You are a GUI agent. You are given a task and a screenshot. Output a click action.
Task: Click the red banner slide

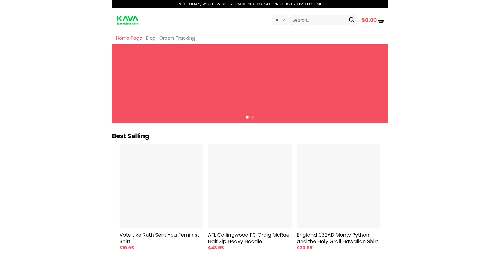point(250,81)
